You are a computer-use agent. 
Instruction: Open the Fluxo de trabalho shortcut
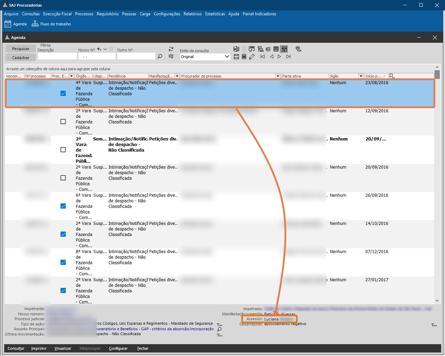[x=51, y=24]
